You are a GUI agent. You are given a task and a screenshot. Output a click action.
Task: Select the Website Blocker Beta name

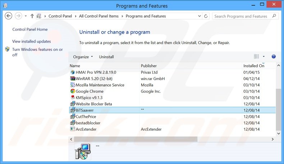coord(94,104)
